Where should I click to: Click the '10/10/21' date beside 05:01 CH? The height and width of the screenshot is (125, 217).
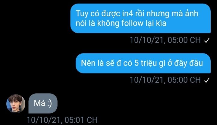[44, 120]
